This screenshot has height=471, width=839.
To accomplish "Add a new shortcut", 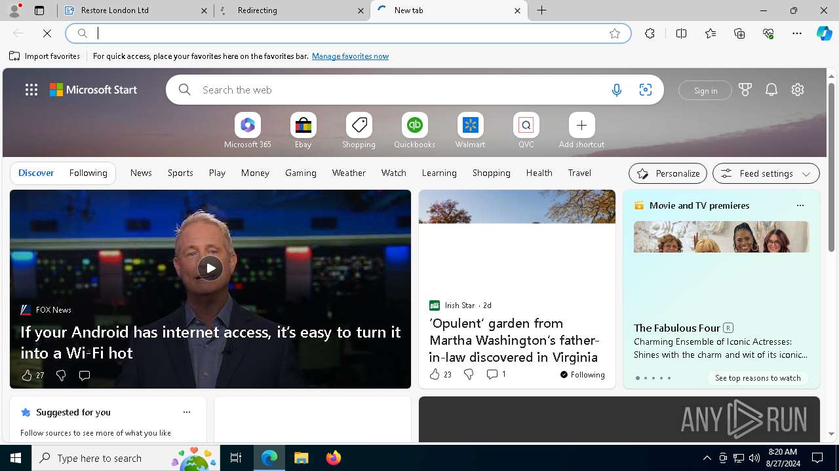I will coord(582,131).
